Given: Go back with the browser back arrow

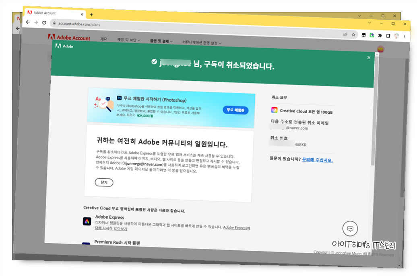Looking at the screenshot, I should (x=28, y=22).
